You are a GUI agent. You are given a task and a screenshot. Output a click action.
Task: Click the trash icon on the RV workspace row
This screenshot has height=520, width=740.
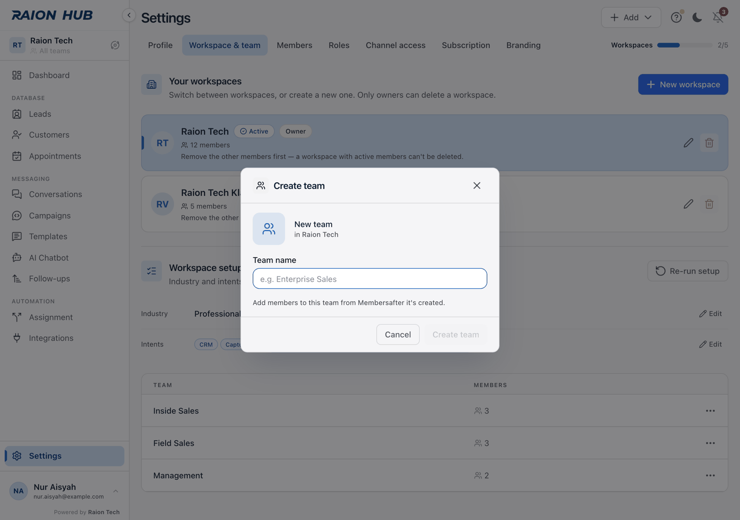pos(709,204)
